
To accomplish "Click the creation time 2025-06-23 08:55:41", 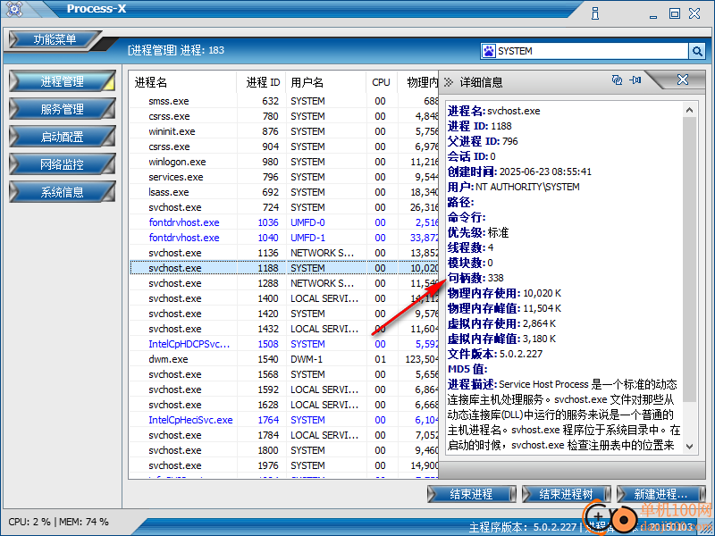I will click(545, 172).
